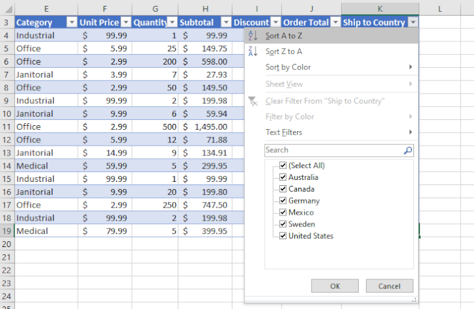Click the magnifier icon in Search box
Image resolution: width=474 pixels, height=309 pixels.
point(408,150)
